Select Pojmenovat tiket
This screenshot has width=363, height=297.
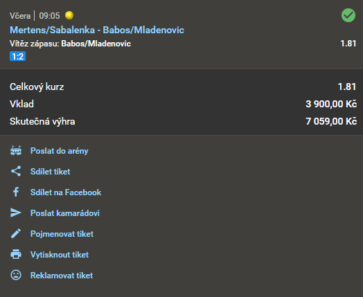[62, 234]
